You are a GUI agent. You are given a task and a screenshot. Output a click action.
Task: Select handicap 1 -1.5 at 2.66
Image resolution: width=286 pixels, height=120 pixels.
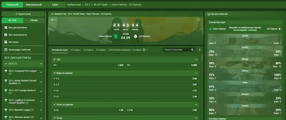click(125, 79)
